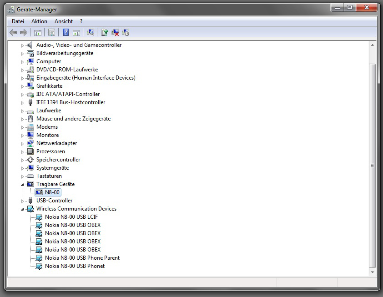Collapse the Tragbare Geräte node
The width and height of the screenshot is (383, 297).
coord(22,185)
